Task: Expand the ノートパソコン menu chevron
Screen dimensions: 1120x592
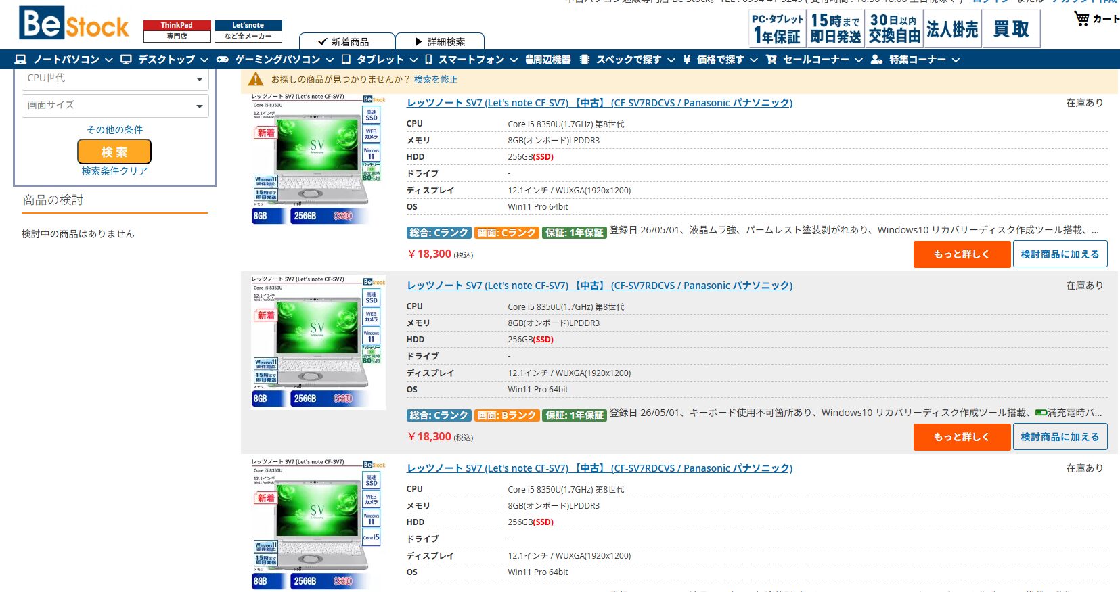Action: pos(108,60)
